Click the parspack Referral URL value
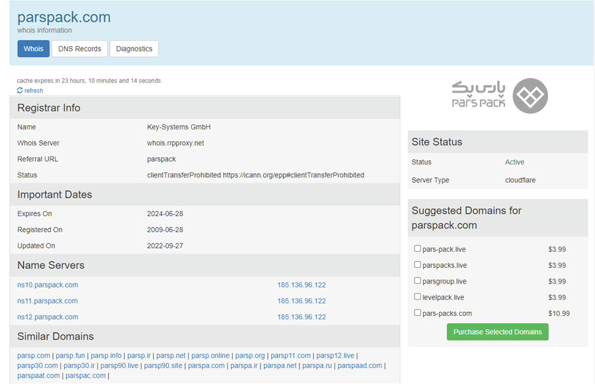 pyautogui.click(x=161, y=159)
